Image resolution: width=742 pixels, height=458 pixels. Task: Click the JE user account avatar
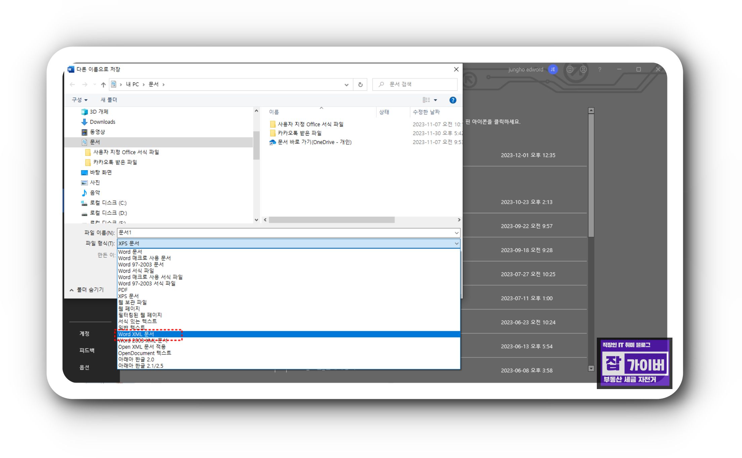(552, 70)
